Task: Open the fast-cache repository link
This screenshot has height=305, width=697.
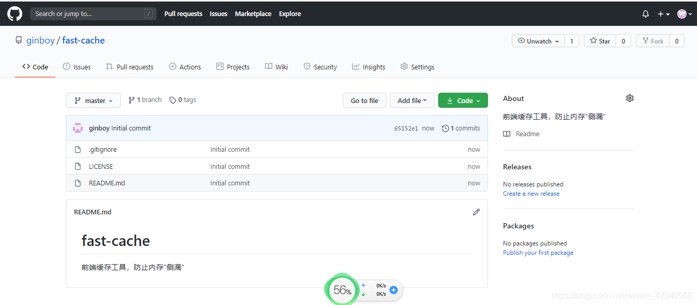Action: [x=83, y=40]
